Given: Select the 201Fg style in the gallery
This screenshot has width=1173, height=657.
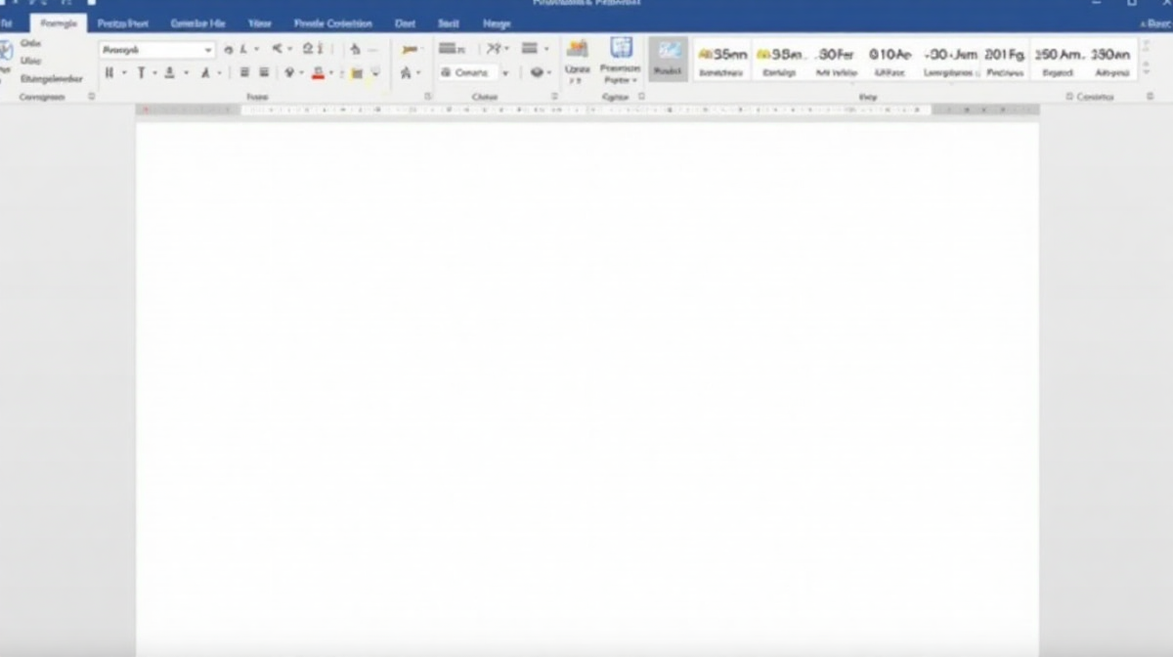Looking at the screenshot, I should (x=1004, y=61).
